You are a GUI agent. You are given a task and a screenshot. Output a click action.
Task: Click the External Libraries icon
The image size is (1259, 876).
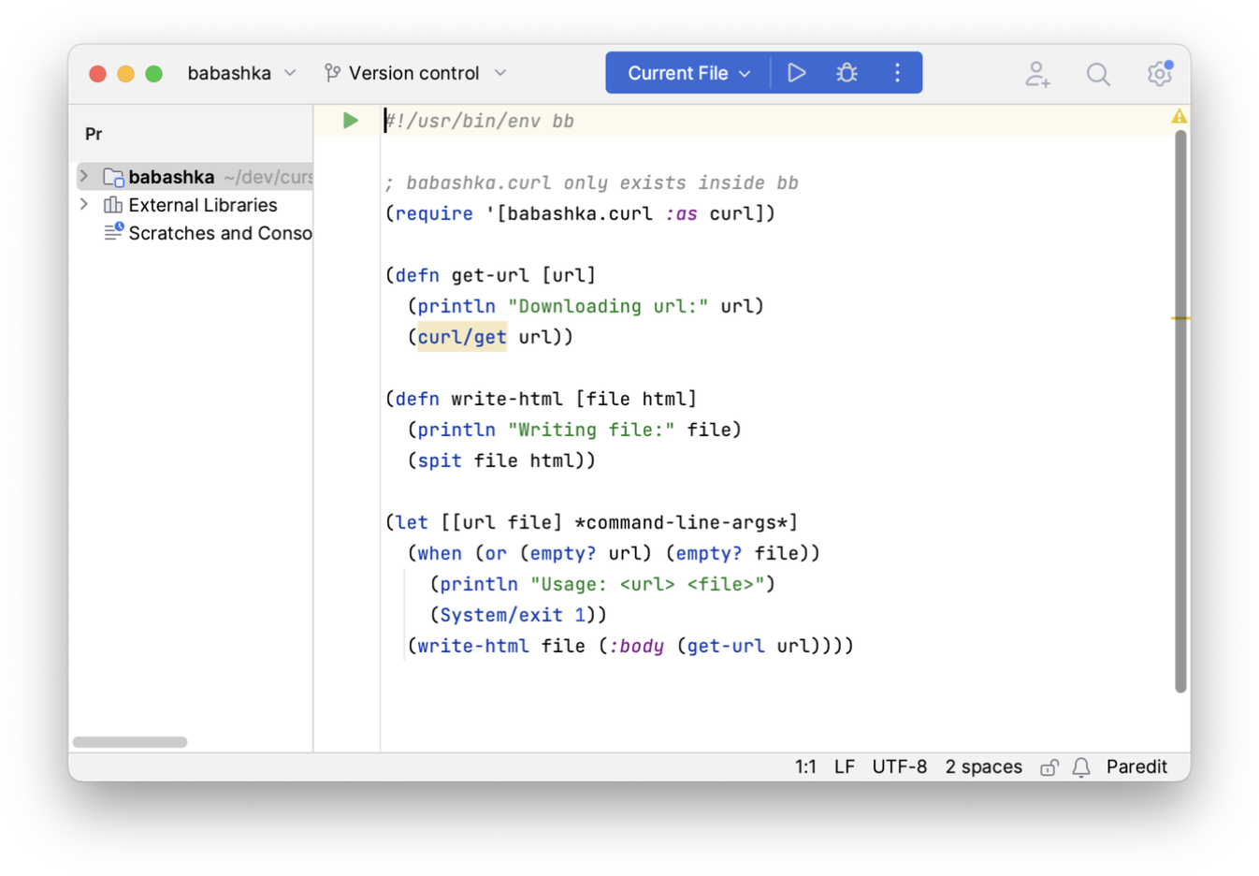pos(113,205)
